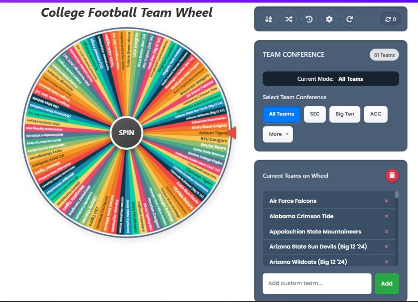Remove Air Force Falcons with its x icon
This screenshot has width=418, height=302.
point(386,201)
